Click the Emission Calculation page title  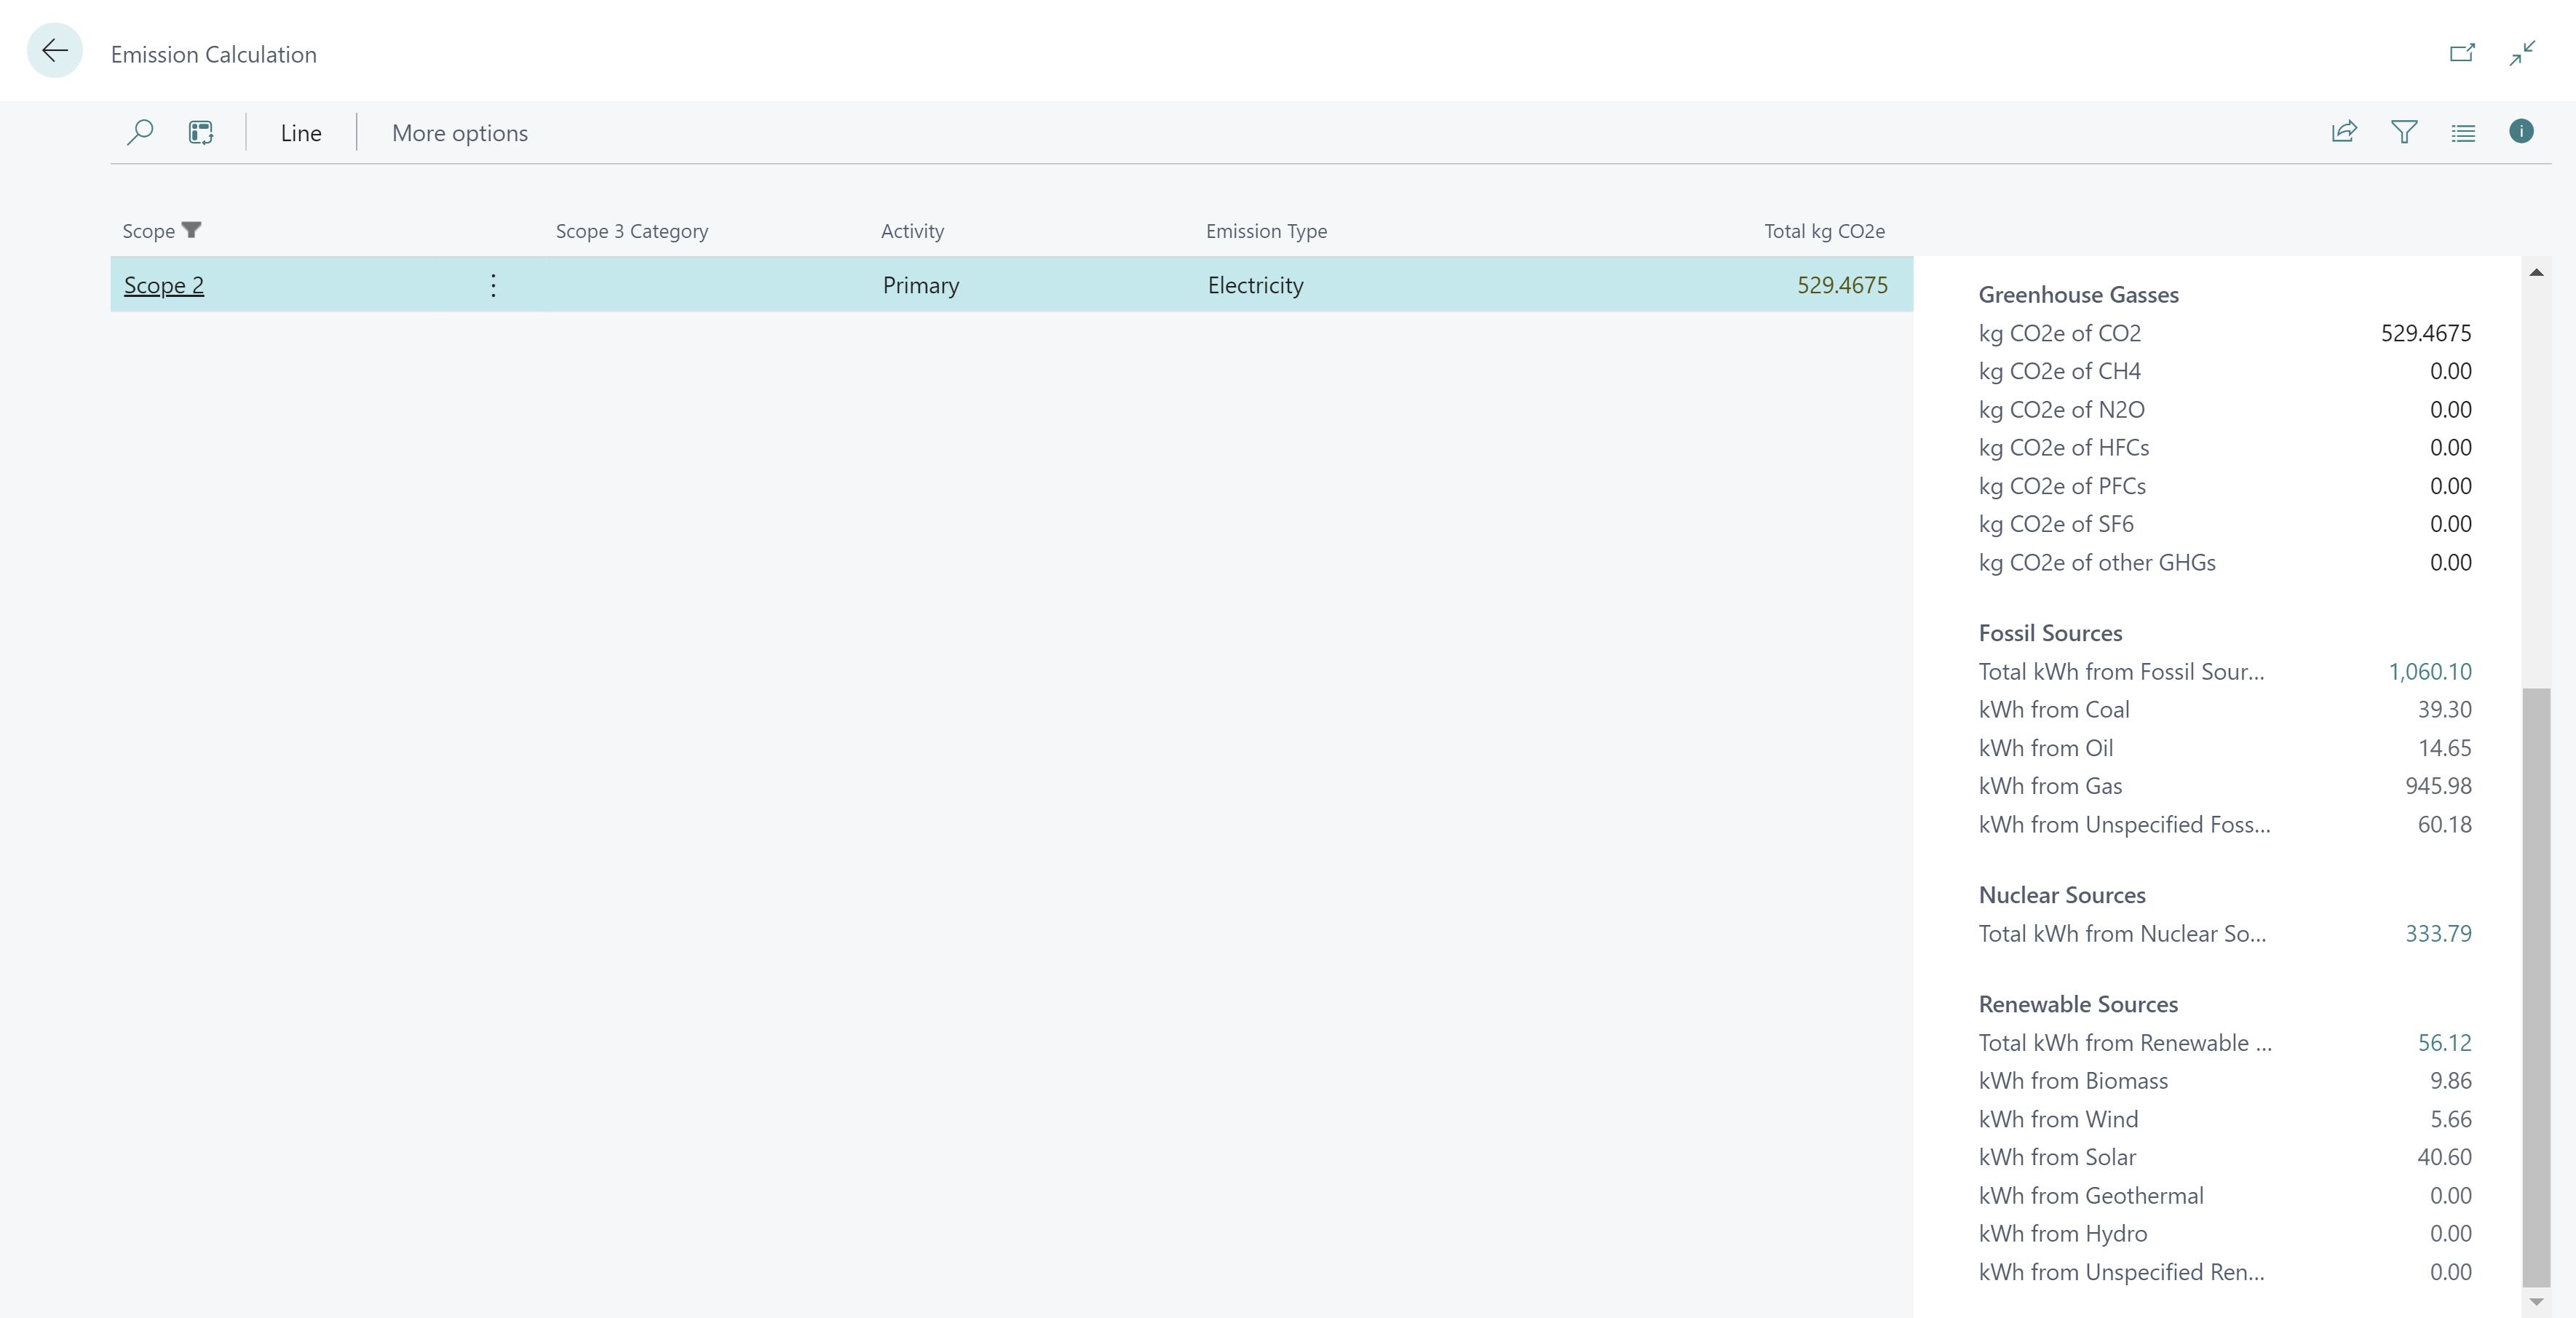(213, 54)
